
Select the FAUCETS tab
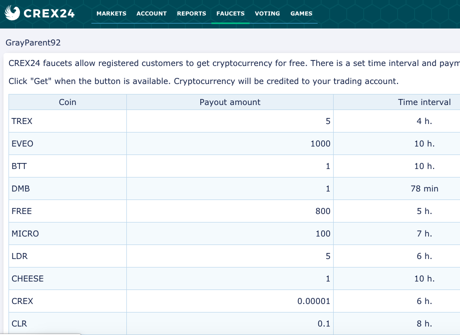(230, 13)
